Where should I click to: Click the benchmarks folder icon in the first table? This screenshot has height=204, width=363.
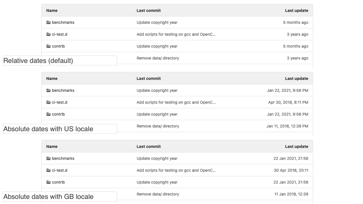pos(48,22)
